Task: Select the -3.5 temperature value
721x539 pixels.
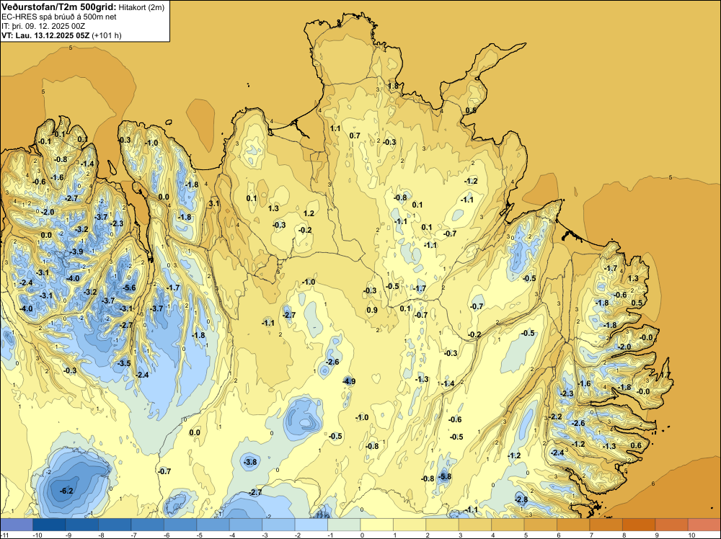Action: 124,363
